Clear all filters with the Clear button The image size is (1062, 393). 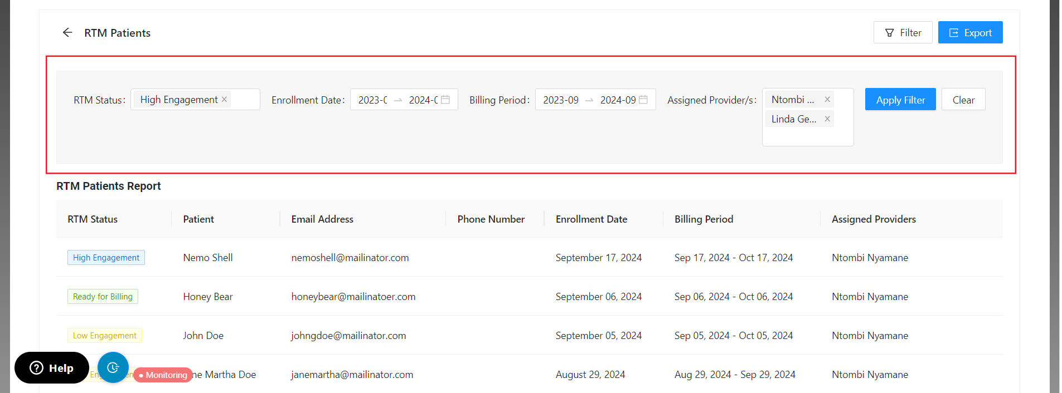coord(963,100)
